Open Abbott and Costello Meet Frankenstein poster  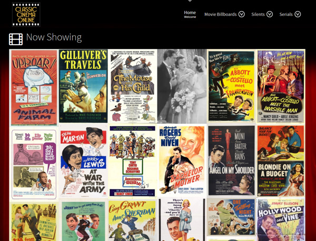click(231, 86)
